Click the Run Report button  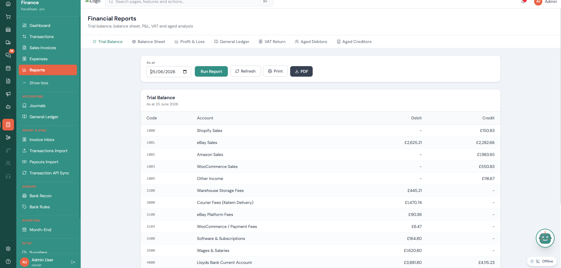coord(211,71)
